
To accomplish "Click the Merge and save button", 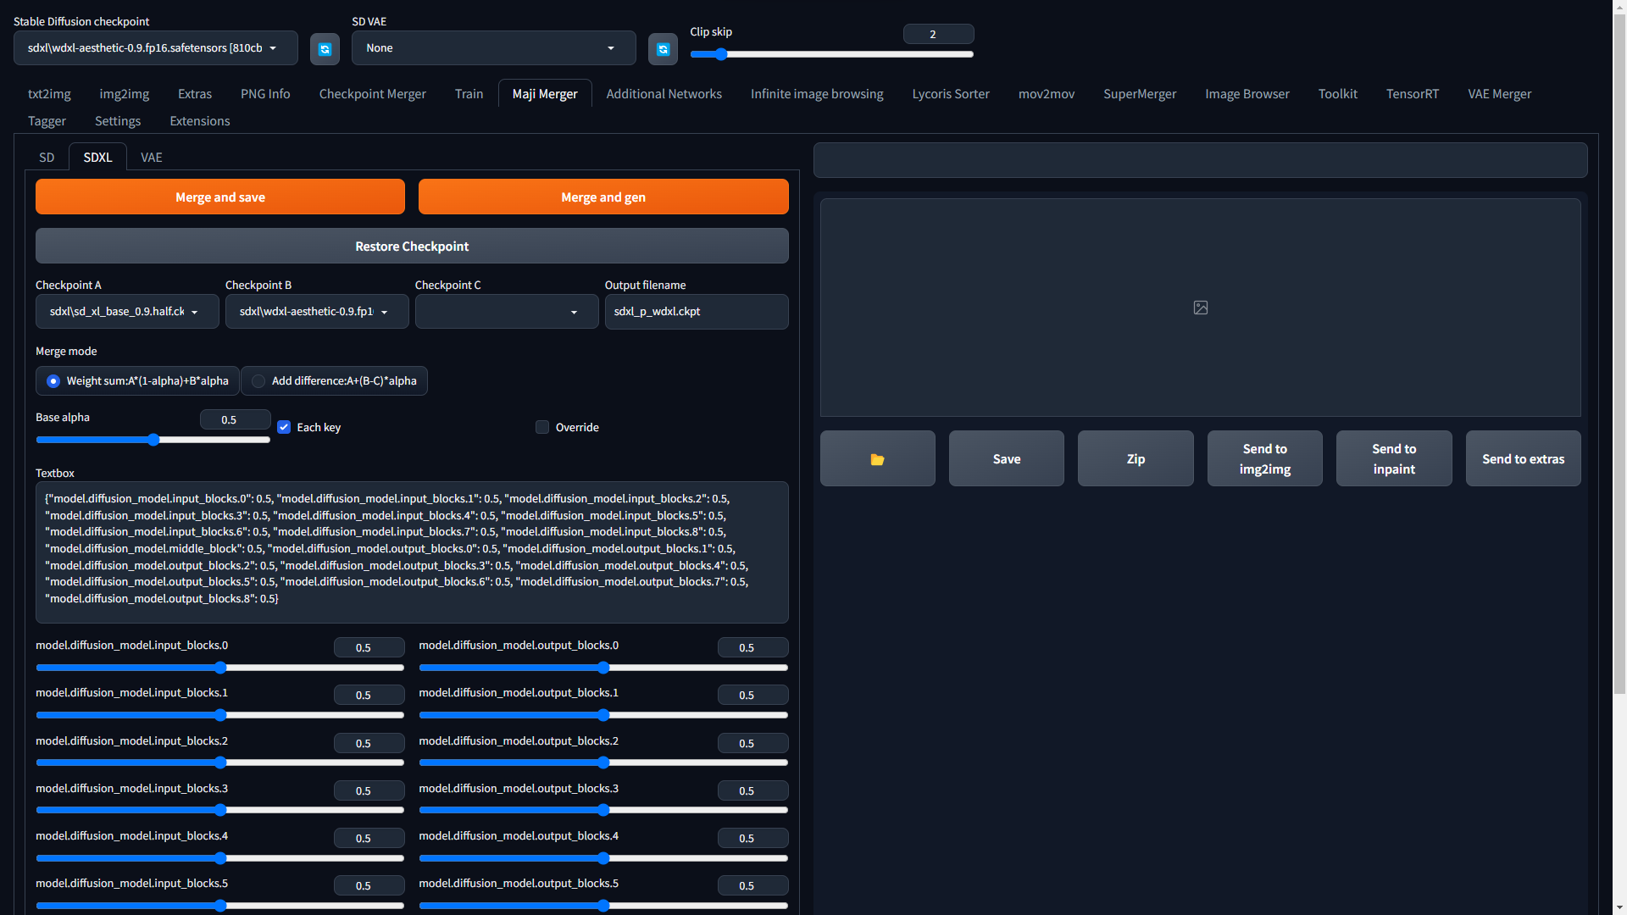I will point(220,197).
